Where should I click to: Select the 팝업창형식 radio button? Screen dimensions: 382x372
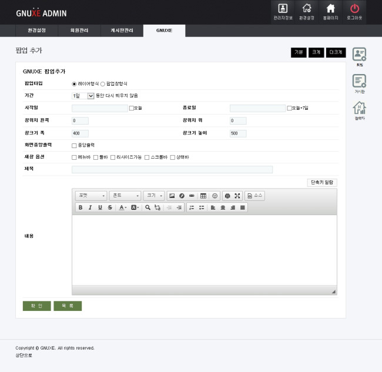pyautogui.click(x=103, y=84)
